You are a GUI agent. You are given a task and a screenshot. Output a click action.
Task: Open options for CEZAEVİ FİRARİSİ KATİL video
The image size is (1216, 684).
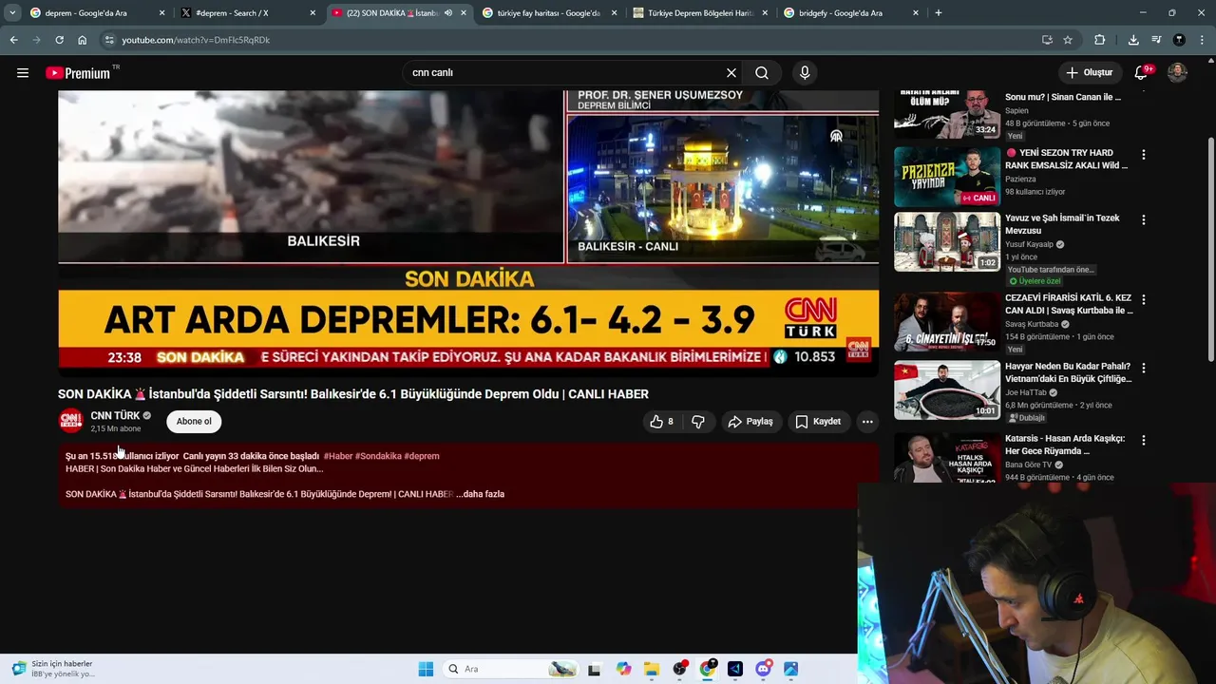click(x=1143, y=299)
